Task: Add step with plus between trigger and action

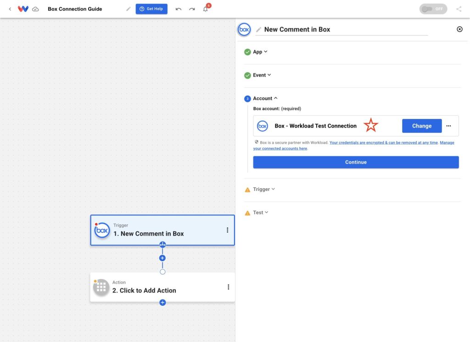Action: pos(162,258)
